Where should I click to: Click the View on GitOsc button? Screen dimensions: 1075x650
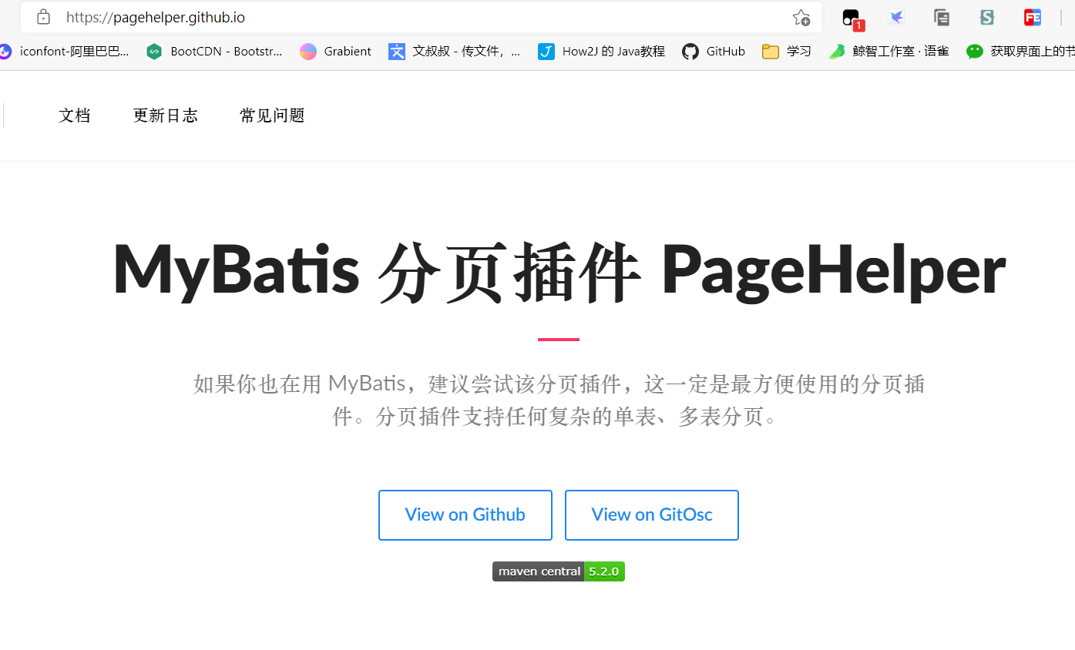click(652, 515)
